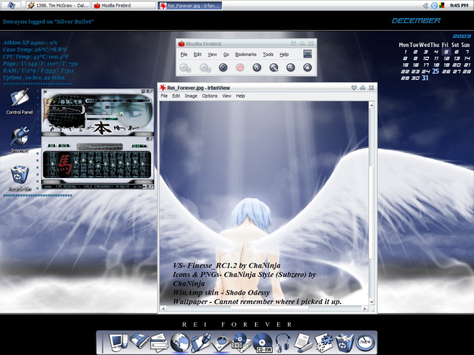Screen dimensions: 474x355
Task: Open recycle bin icon in dock
Action: pos(344,343)
